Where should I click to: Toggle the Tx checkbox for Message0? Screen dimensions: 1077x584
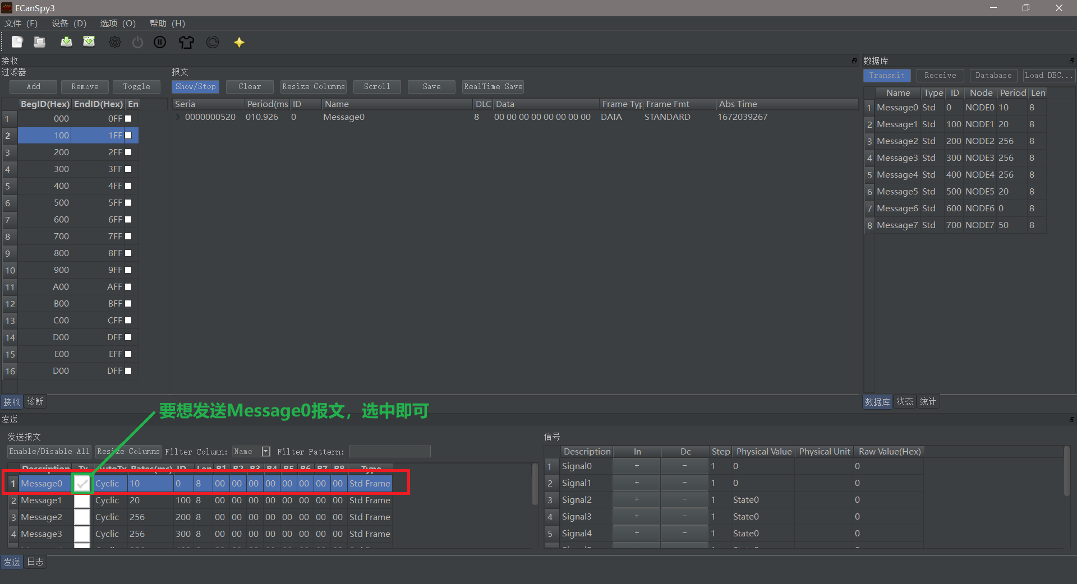pos(82,483)
